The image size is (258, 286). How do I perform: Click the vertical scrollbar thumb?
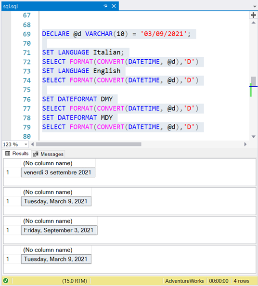[x=253, y=81]
